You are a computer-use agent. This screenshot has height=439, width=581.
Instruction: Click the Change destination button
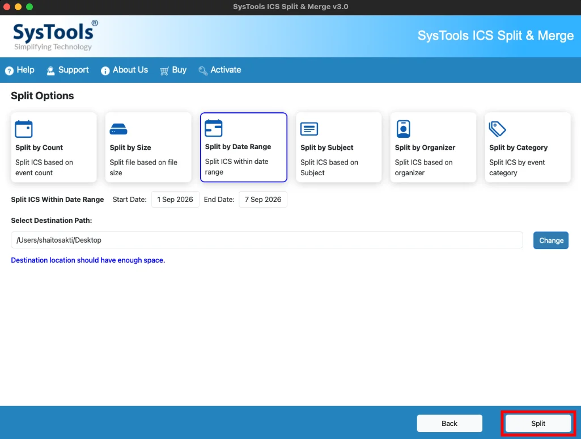pyautogui.click(x=551, y=240)
